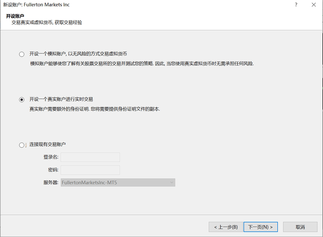The image size is (323, 237).
Task: Select the 开设一个模拟账户 radio button
Action: tap(21, 54)
